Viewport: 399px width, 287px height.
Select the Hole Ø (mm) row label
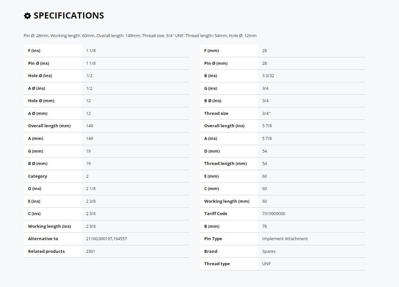tap(41, 101)
